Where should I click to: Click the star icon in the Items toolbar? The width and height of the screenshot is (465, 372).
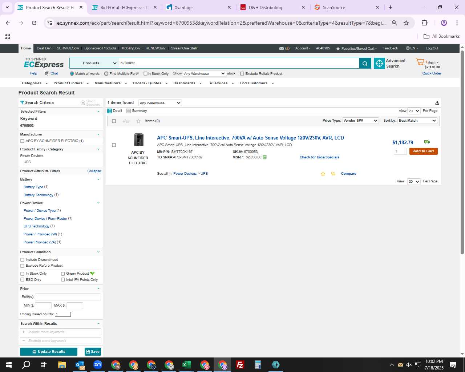click(x=138, y=121)
